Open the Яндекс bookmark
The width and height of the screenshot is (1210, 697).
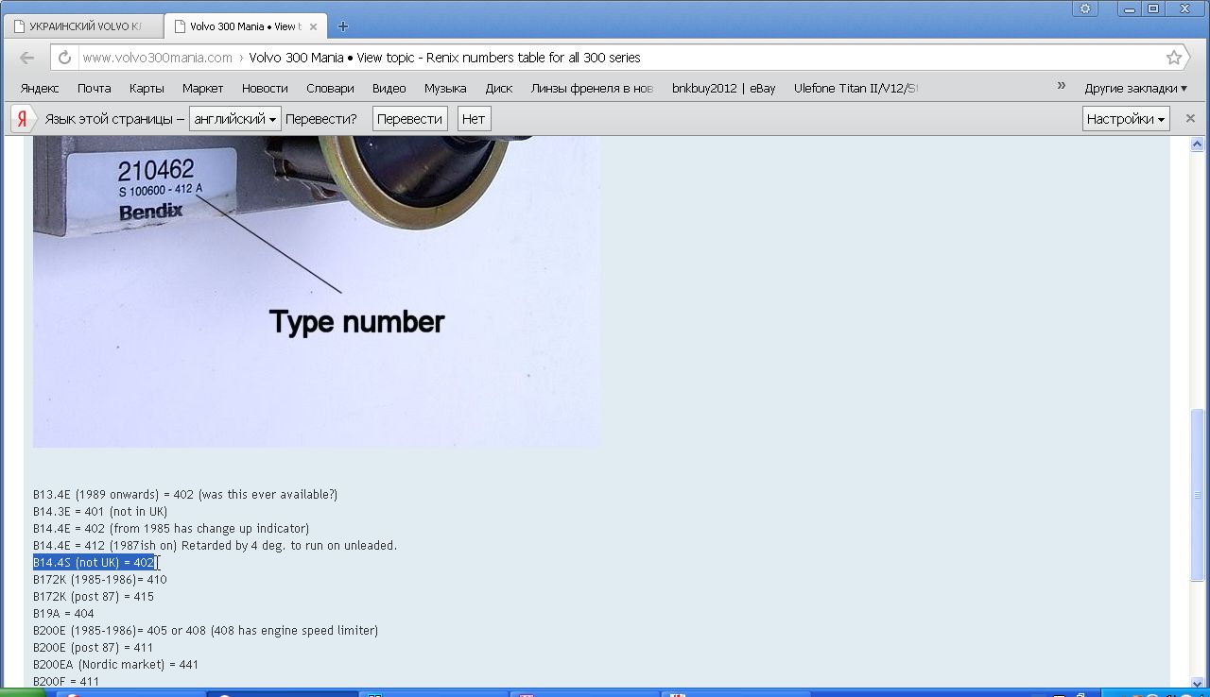pyautogui.click(x=39, y=88)
